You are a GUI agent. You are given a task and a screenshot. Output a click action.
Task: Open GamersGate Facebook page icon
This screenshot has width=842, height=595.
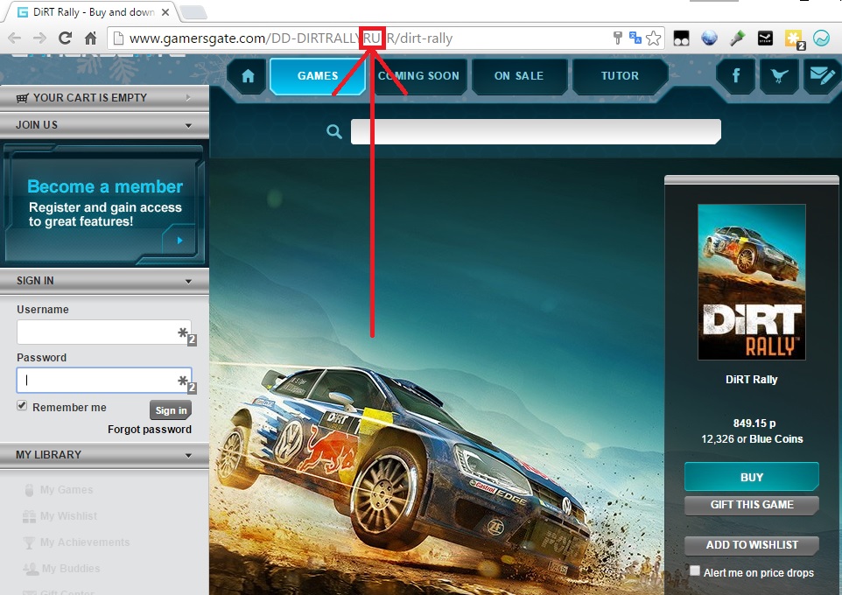(736, 76)
